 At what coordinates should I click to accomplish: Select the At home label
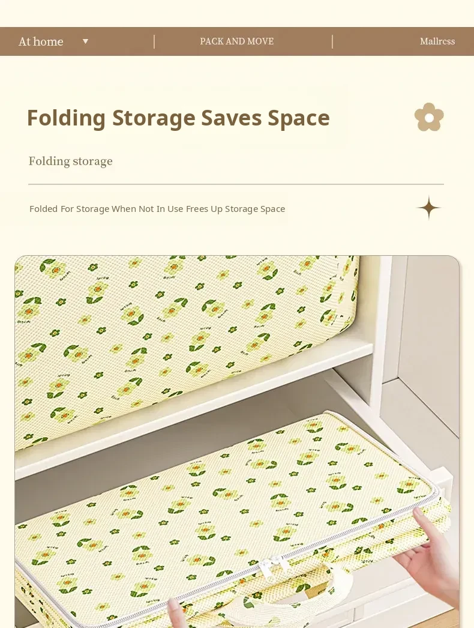click(41, 41)
